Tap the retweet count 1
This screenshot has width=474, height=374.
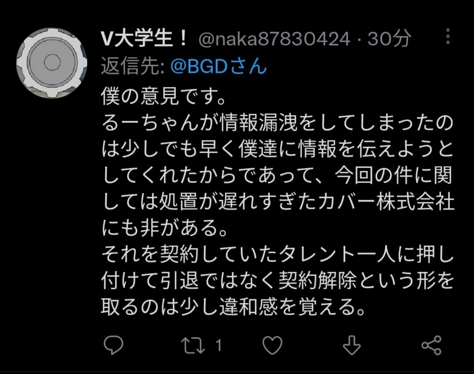pyautogui.click(x=219, y=345)
